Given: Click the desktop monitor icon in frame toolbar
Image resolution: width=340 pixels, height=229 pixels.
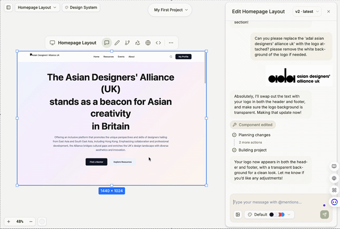Looking at the screenshot, I should [x=52, y=43].
